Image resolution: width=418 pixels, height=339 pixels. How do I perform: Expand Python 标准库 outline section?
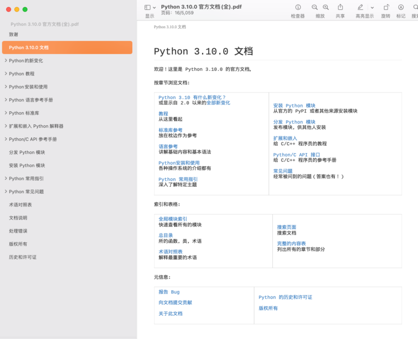(6, 113)
